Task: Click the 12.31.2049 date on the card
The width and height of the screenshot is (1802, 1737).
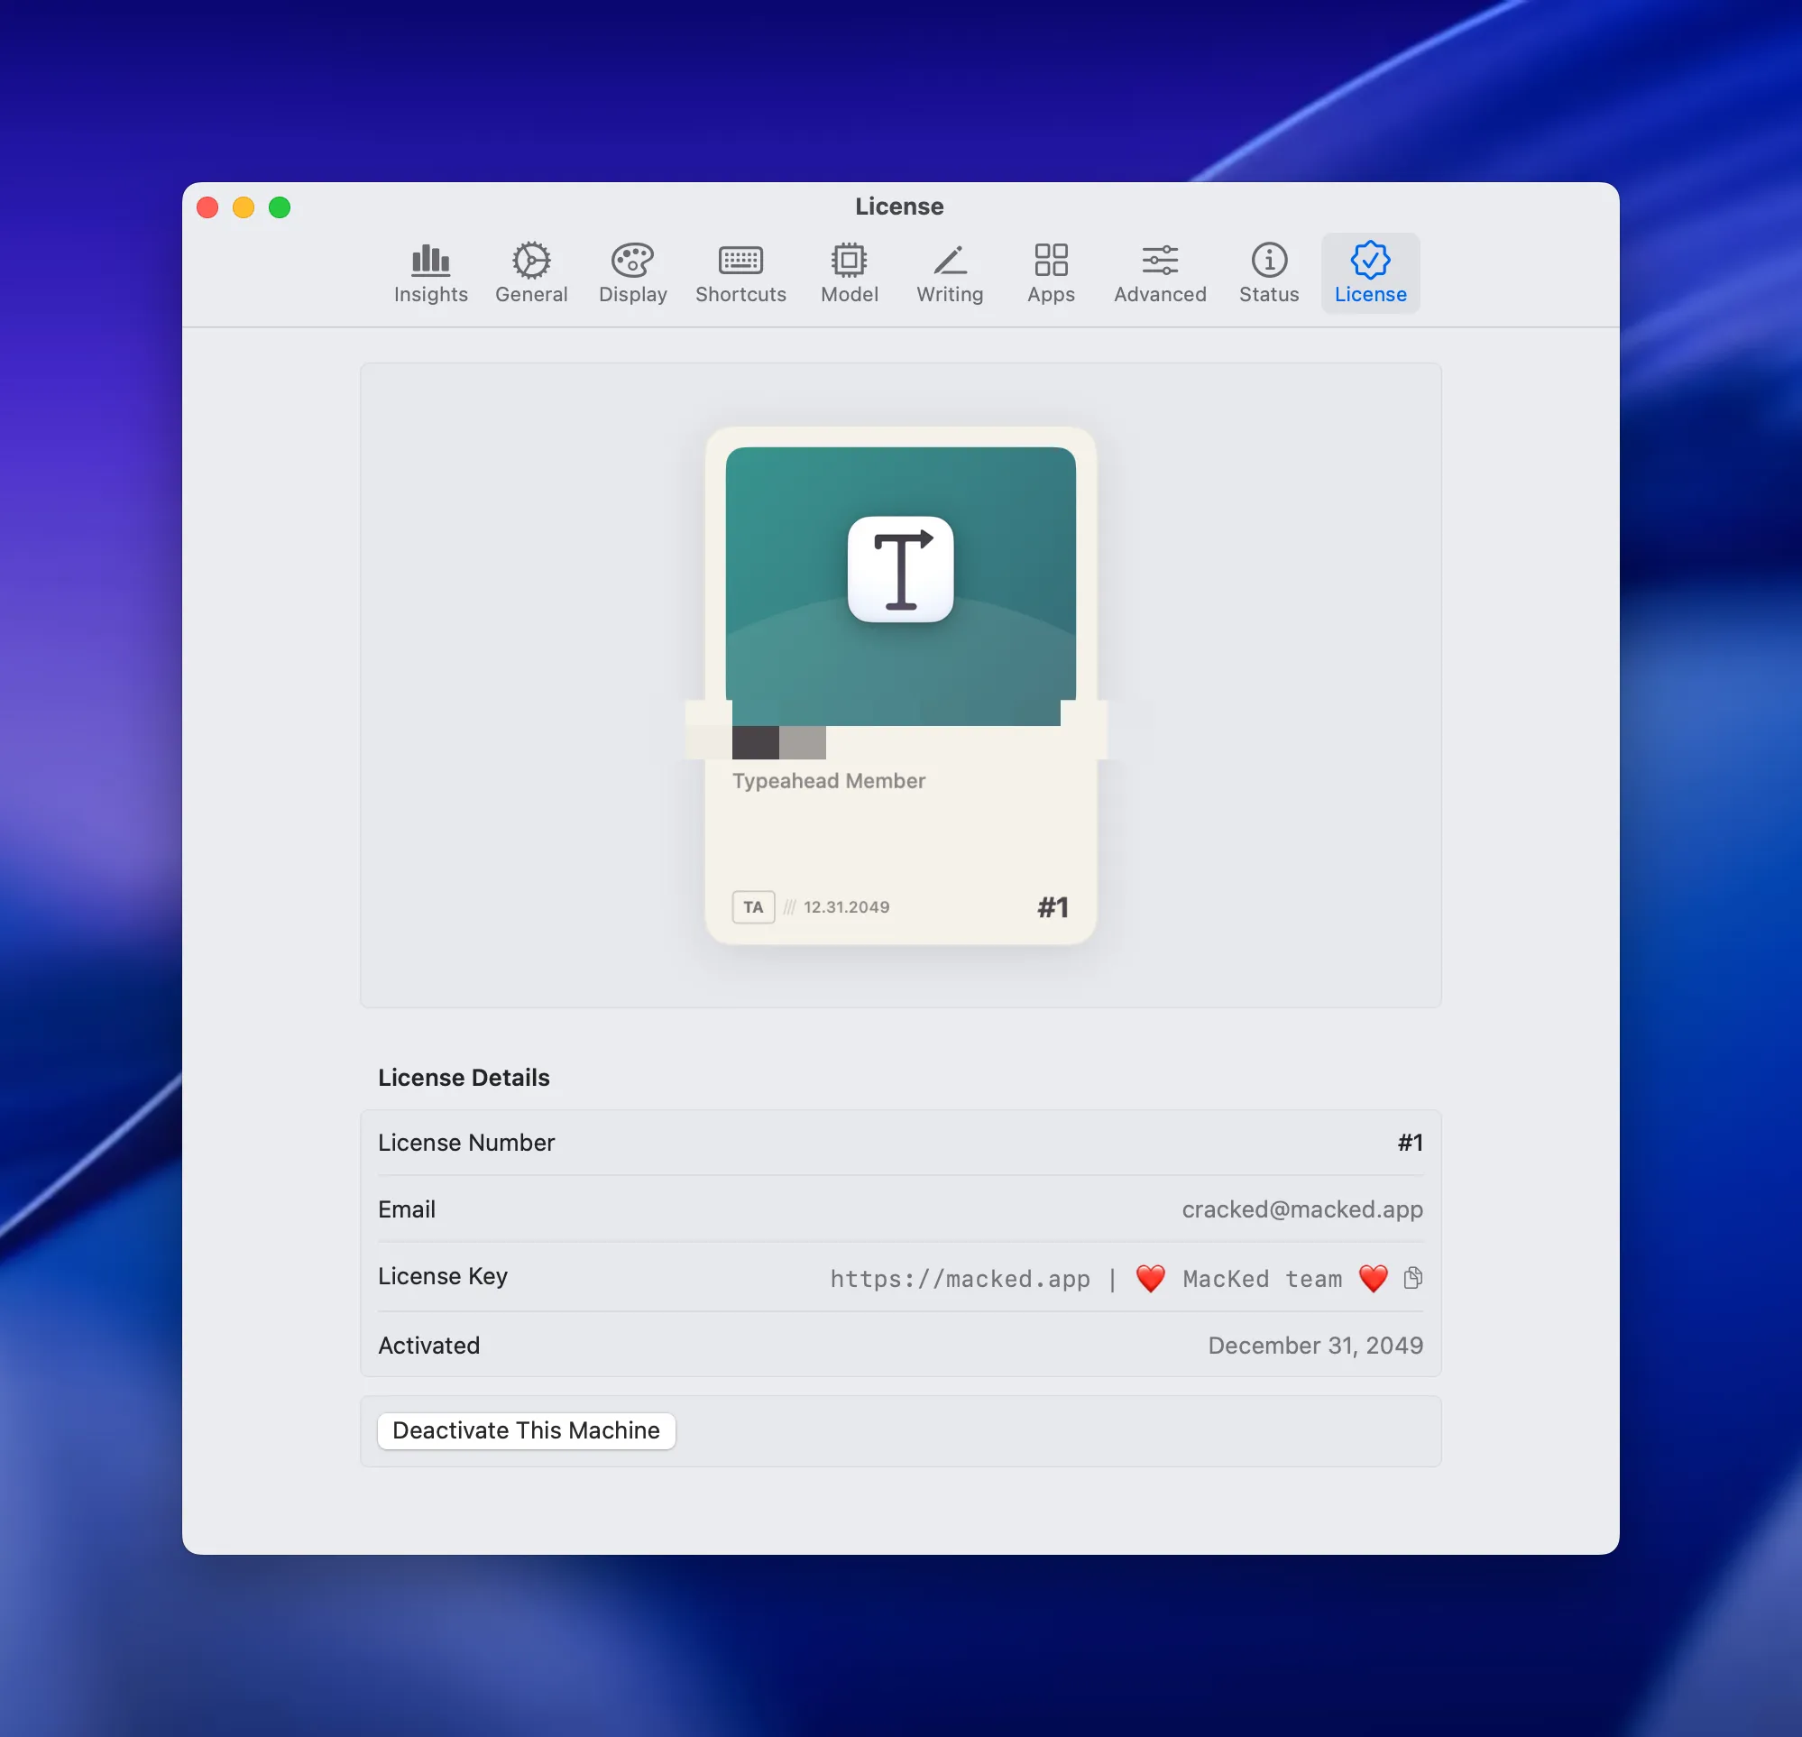Action: (846, 906)
